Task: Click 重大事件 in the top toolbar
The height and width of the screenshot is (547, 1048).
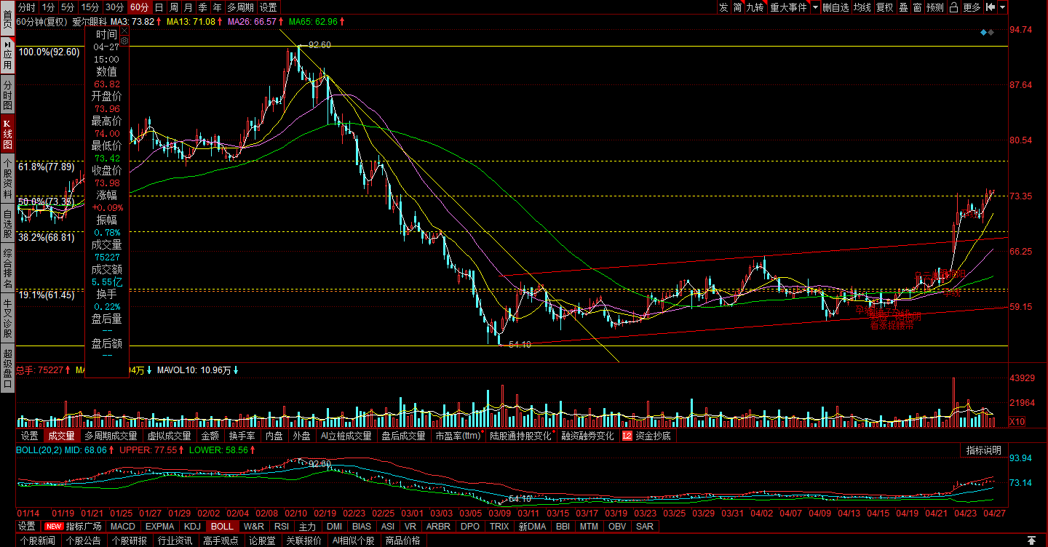Action: tap(789, 7)
